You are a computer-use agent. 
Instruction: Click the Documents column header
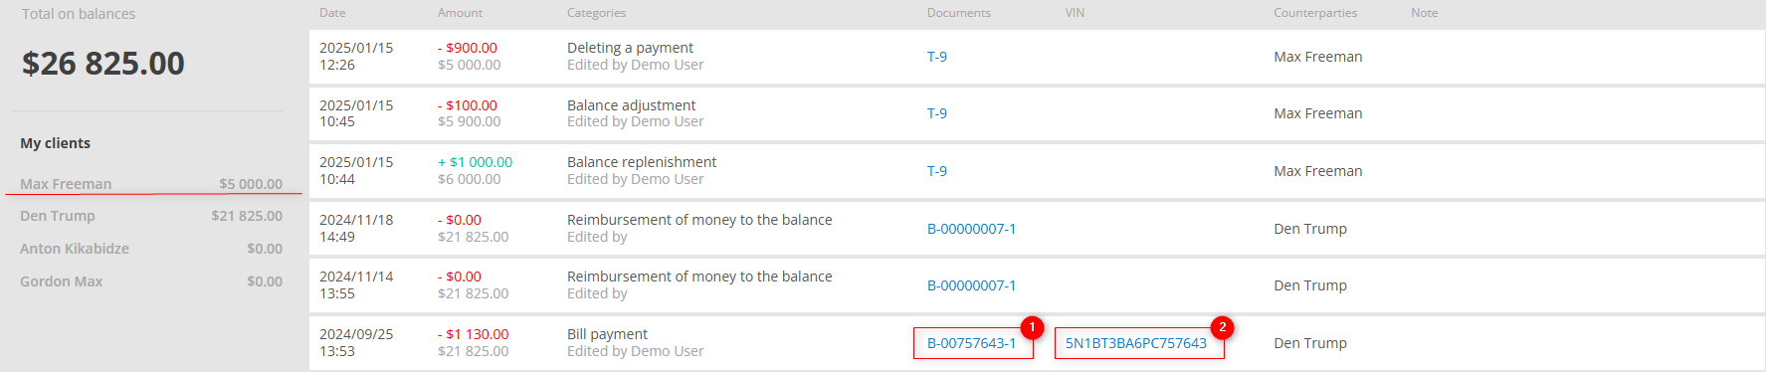[959, 13]
